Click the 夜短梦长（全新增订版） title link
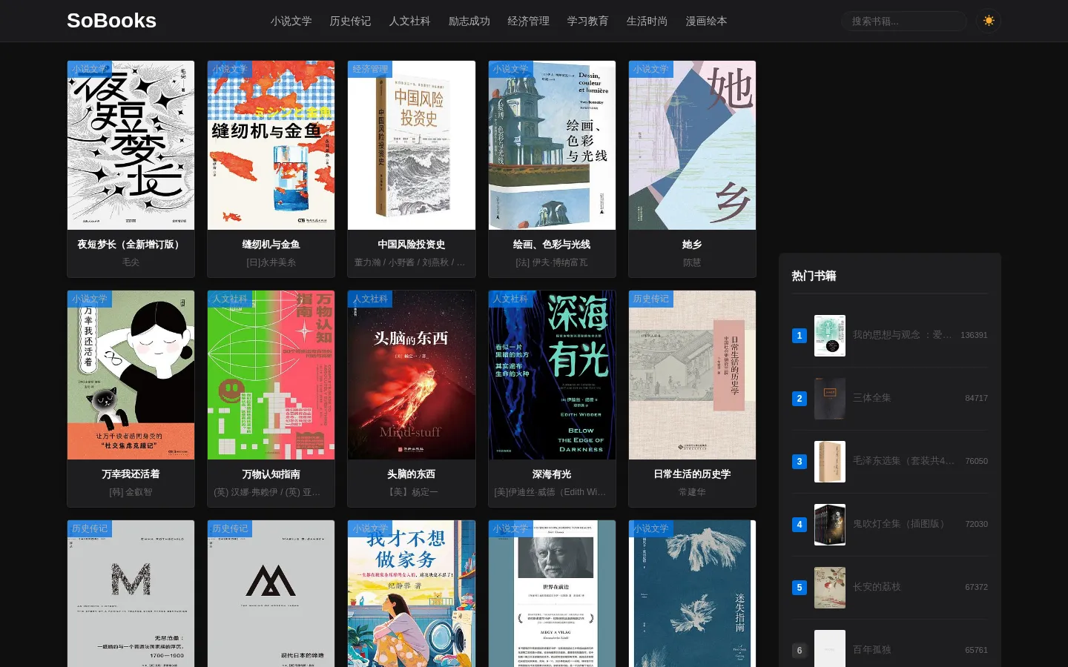Screen dimensions: 1068x667 131,245
